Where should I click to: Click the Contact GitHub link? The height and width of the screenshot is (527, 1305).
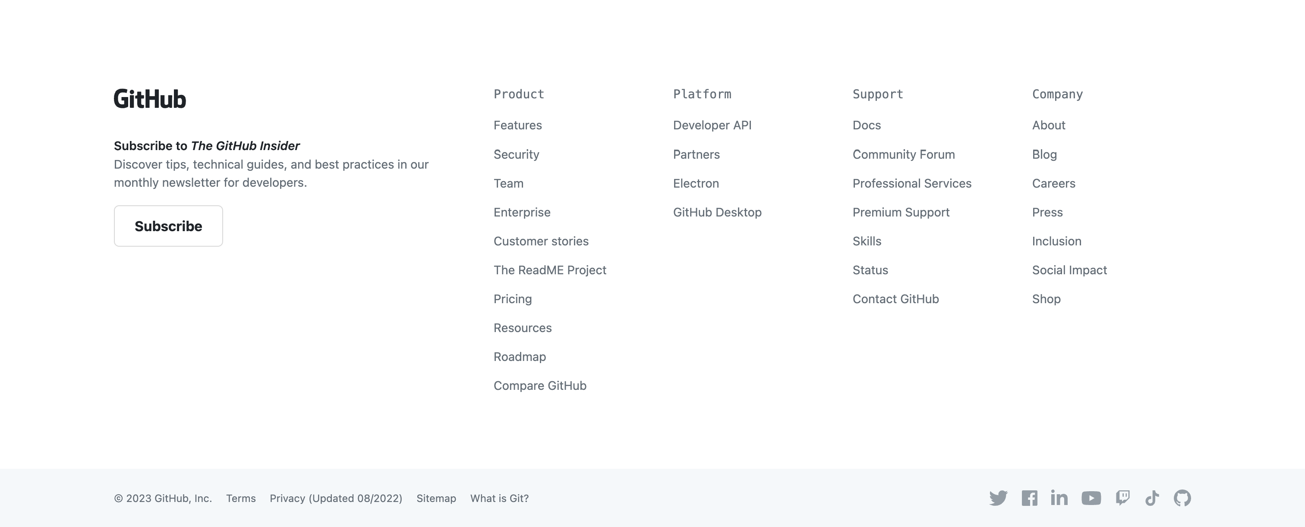click(895, 299)
